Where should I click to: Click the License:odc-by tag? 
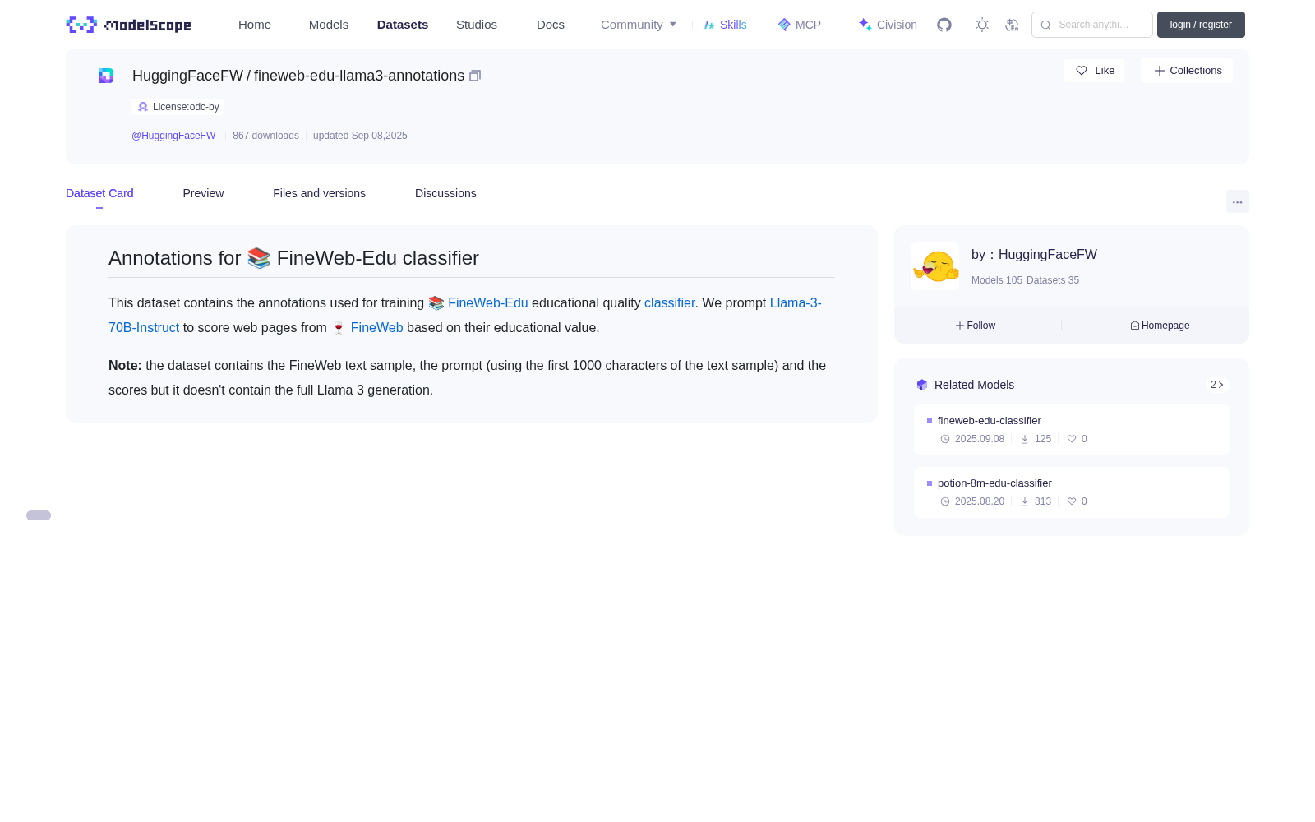tap(178, 107)
